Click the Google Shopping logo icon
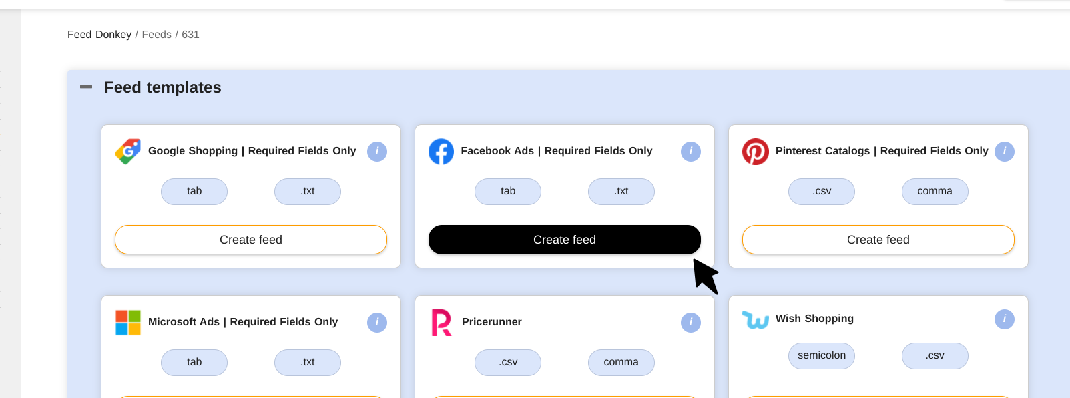The width and height of the screenshot is (1070, 398). (x=127, y=152)
